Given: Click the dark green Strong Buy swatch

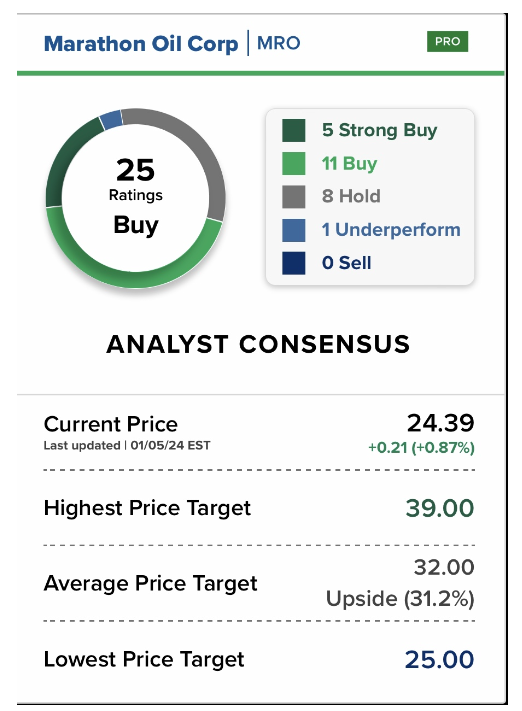Looking at the screenshot, I should (294, 131).
